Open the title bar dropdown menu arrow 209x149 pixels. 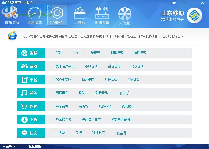point(183,3)
